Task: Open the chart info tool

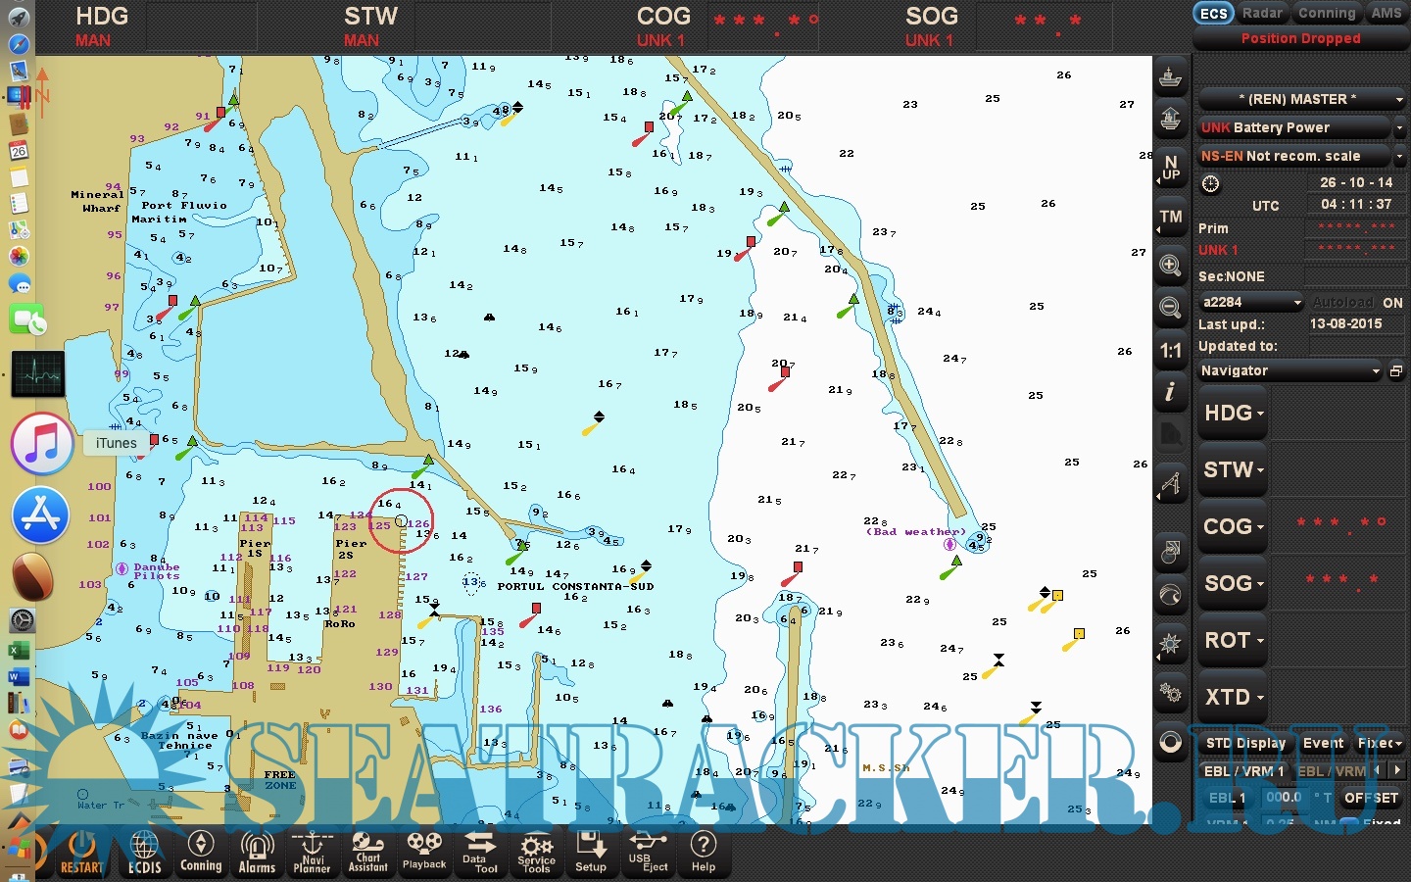Action: click(1170, 393)
